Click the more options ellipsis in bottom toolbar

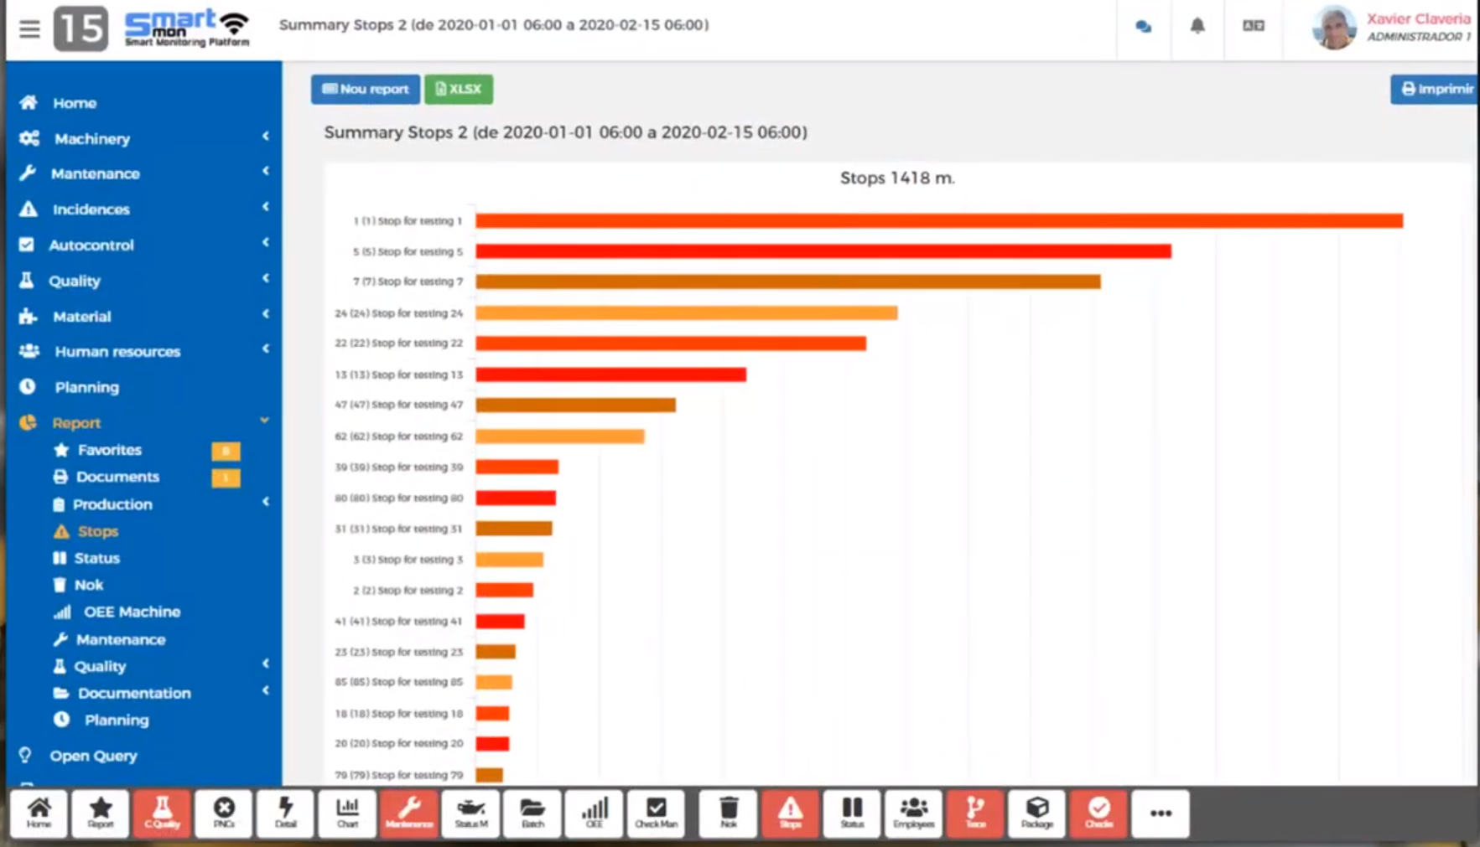1160,813
